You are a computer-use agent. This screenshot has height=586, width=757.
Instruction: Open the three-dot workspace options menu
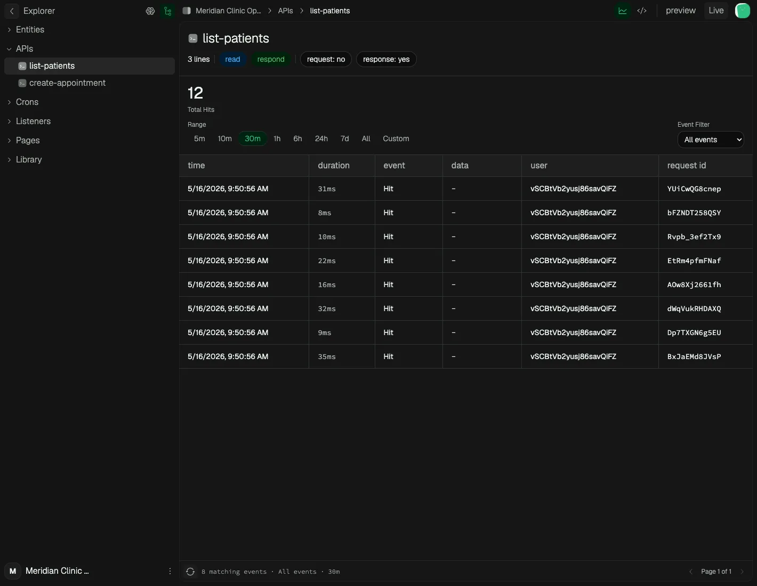coord(170,571)
